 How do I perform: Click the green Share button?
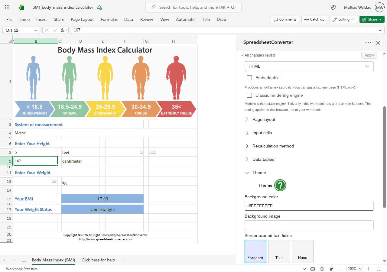[x=372, y=19]
